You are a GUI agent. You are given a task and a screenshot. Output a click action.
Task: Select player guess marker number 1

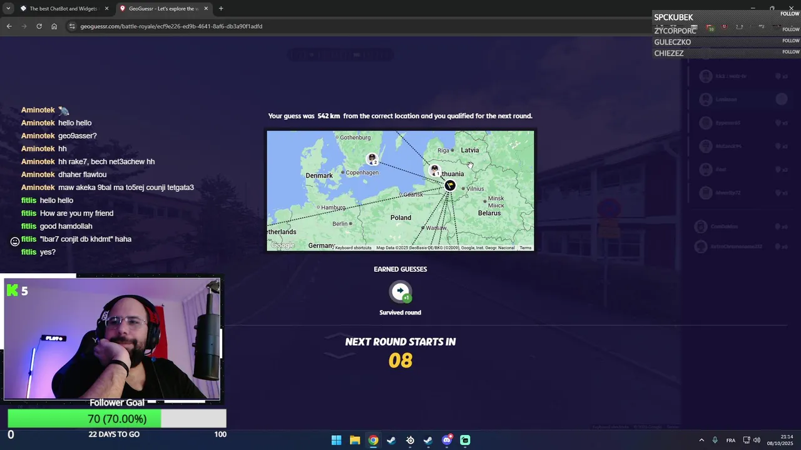(x=434, y=170)
